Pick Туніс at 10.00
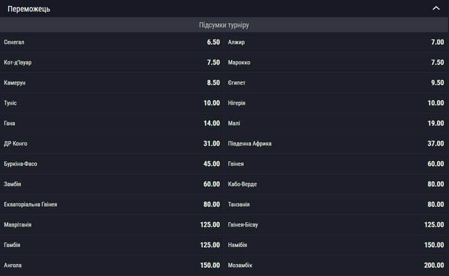The height and width of the screenshot is (276, 449). point(112,103)
